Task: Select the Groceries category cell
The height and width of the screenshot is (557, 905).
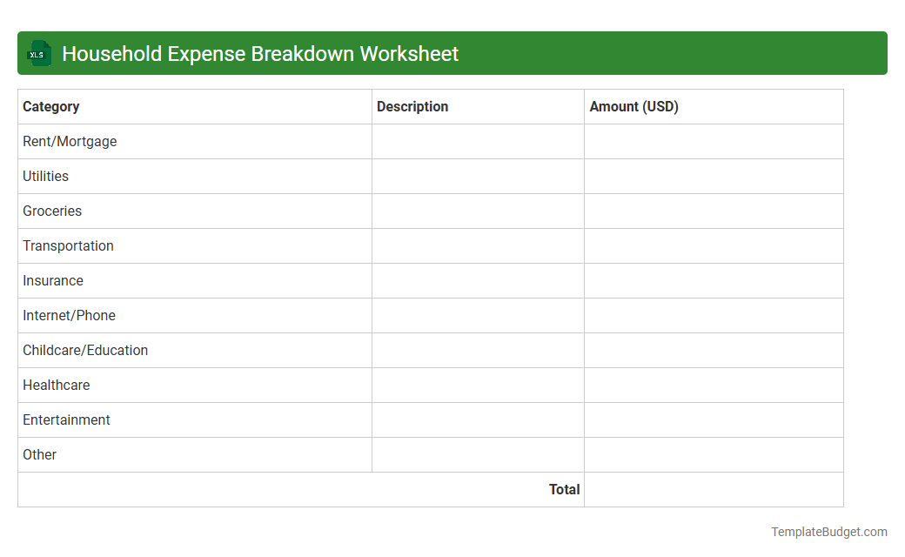Action: pos(52,211)
